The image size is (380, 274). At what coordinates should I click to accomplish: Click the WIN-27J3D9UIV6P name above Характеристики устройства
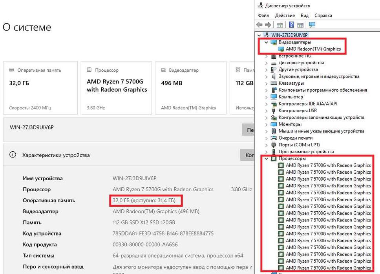pos(32,127)
